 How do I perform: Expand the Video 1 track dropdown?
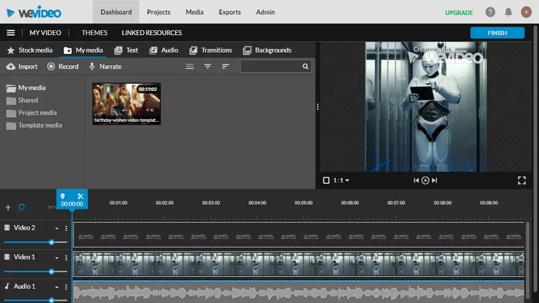[x=57, y=258]
